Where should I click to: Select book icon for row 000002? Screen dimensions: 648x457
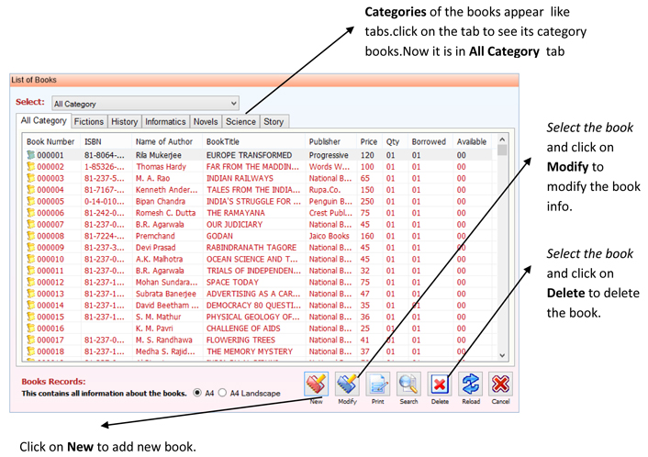point(30,166)
